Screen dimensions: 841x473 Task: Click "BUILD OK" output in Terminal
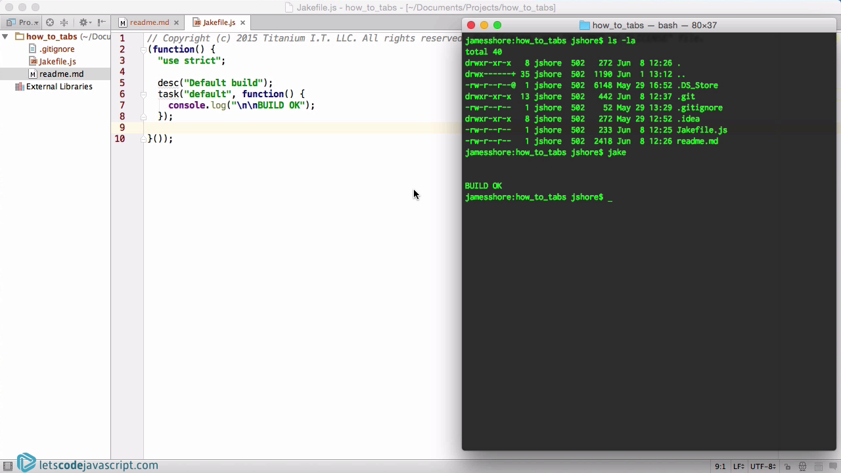[484, 186]
